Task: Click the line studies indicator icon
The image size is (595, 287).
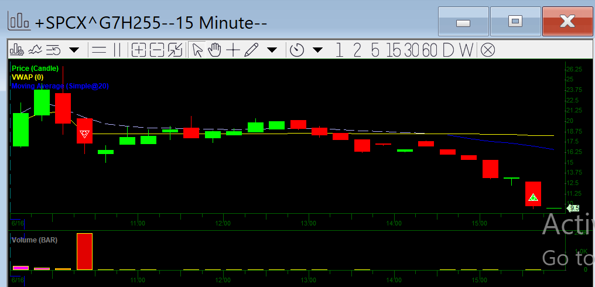Action: (35, 50)
